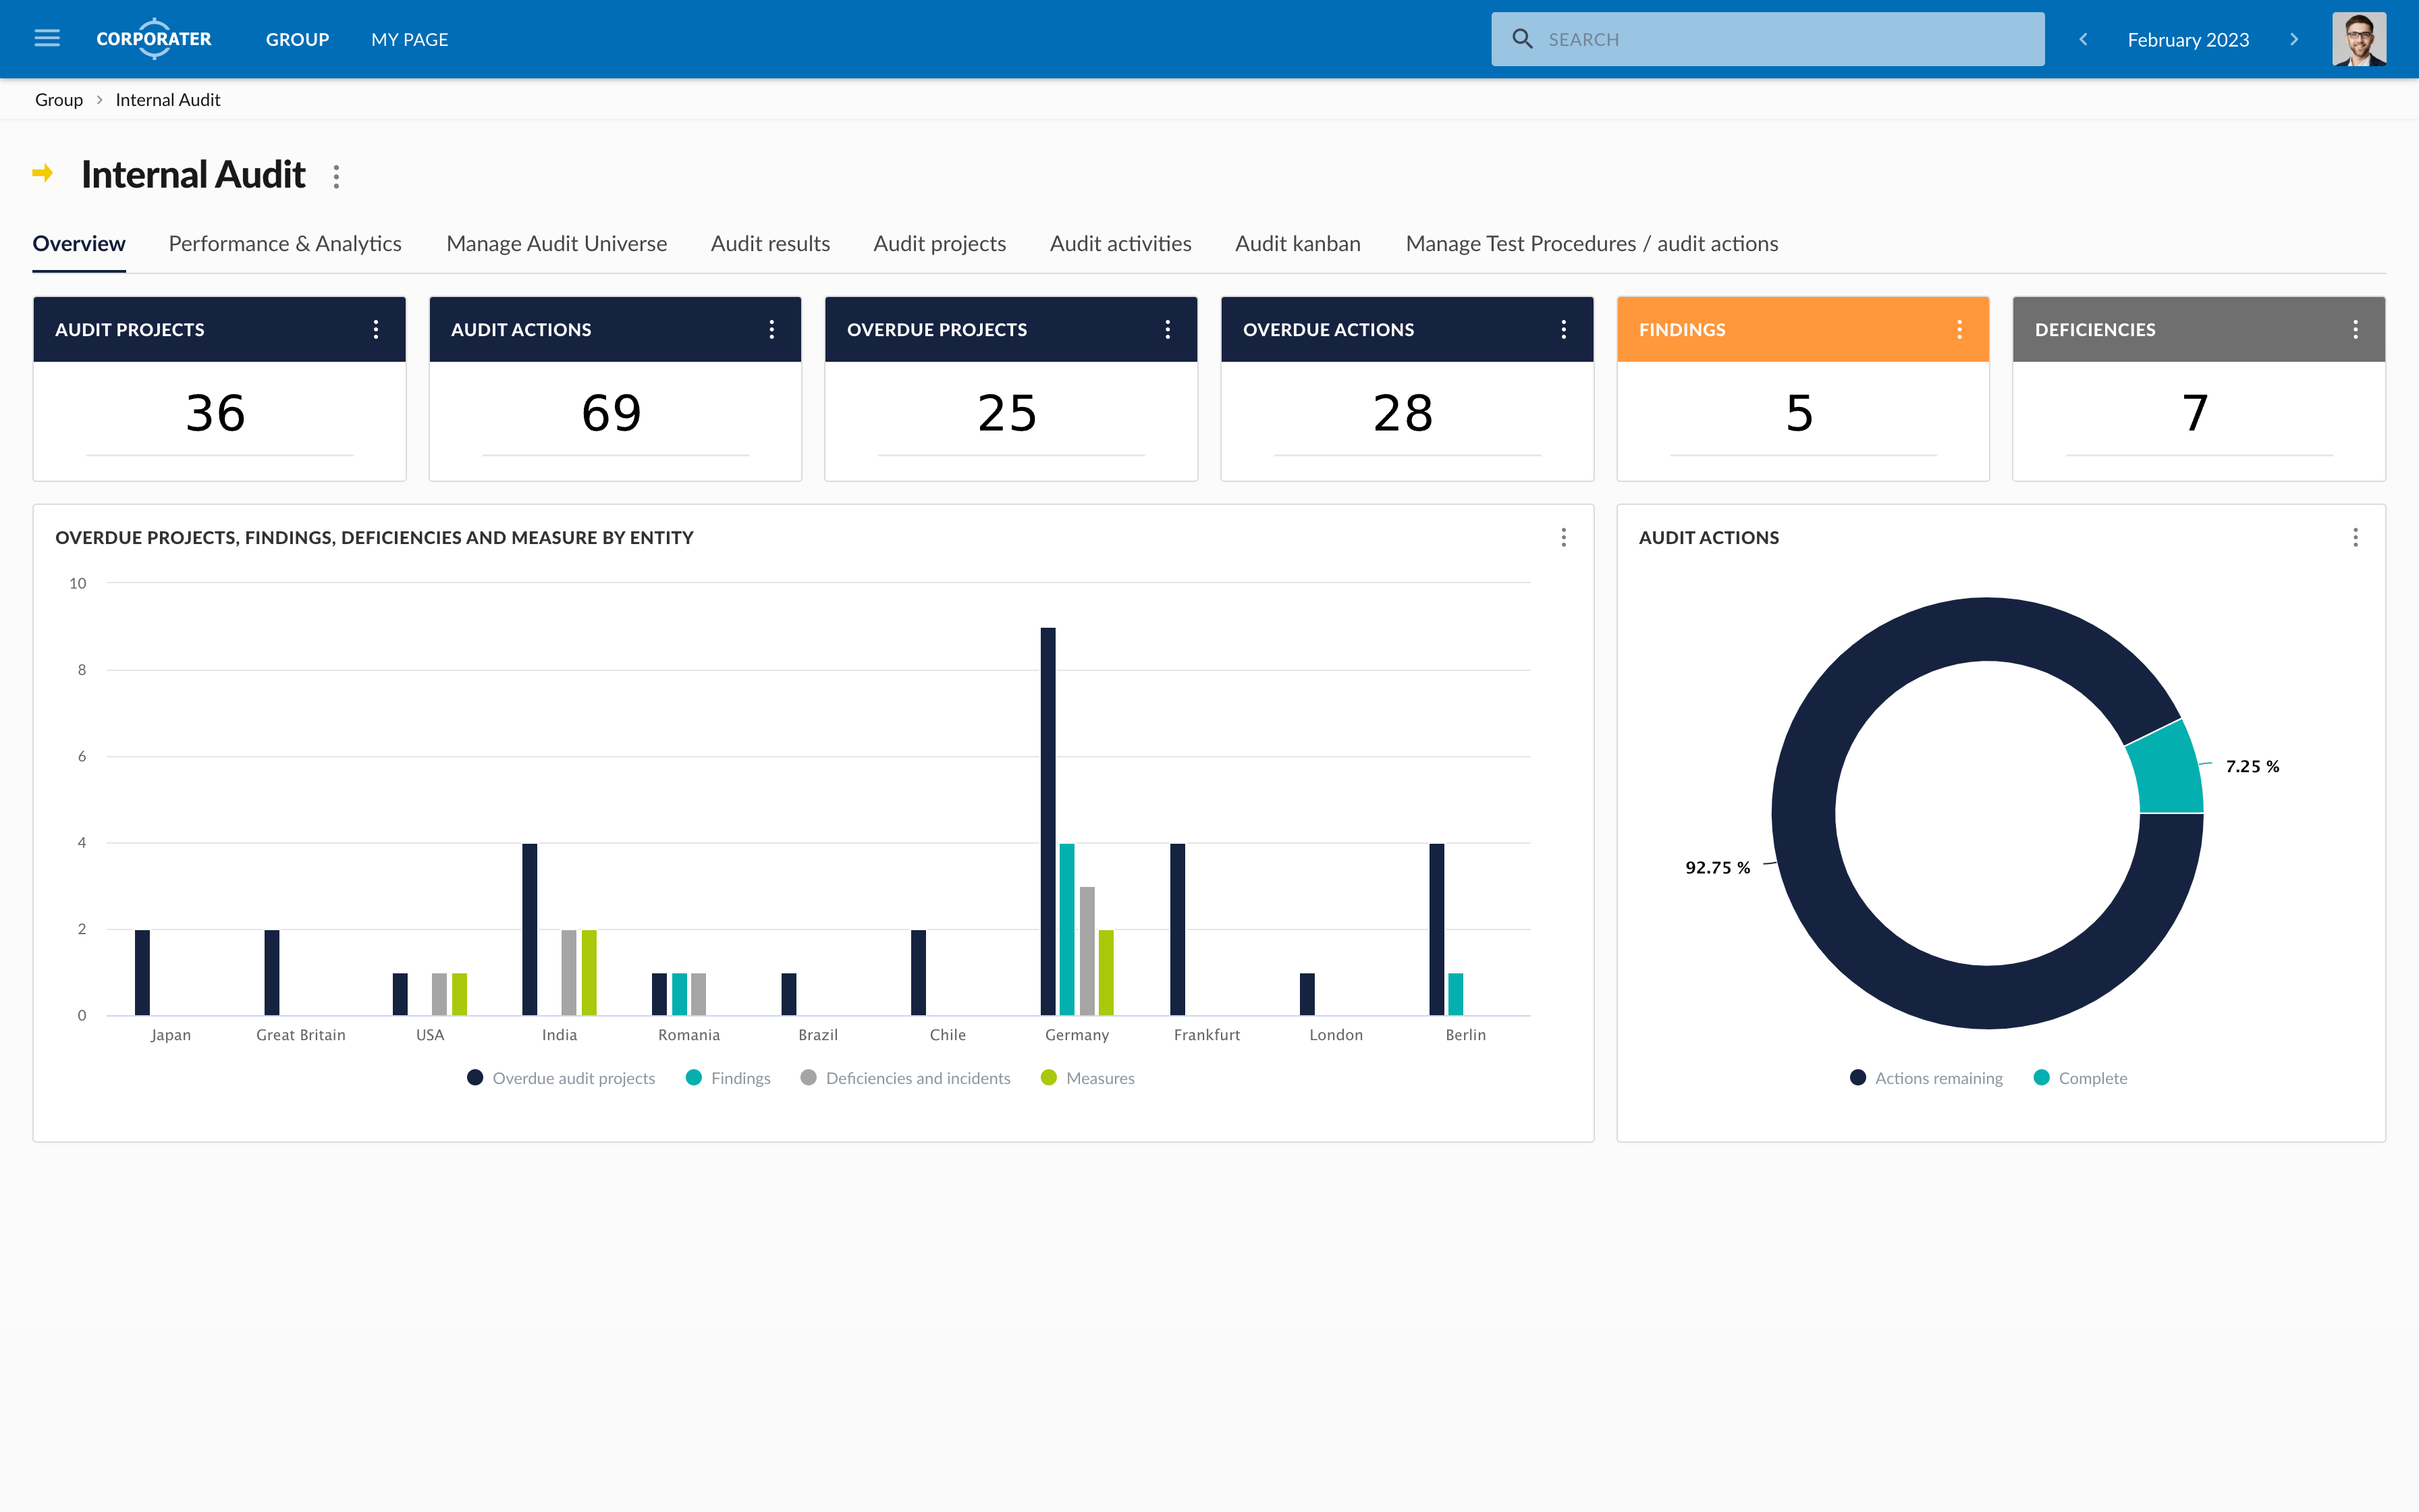The height and width of the screenshot is (1512, 2419).
Task: Advance to the next month using the right chevron
Action: pyautogui.click(x=2294, y=39)
